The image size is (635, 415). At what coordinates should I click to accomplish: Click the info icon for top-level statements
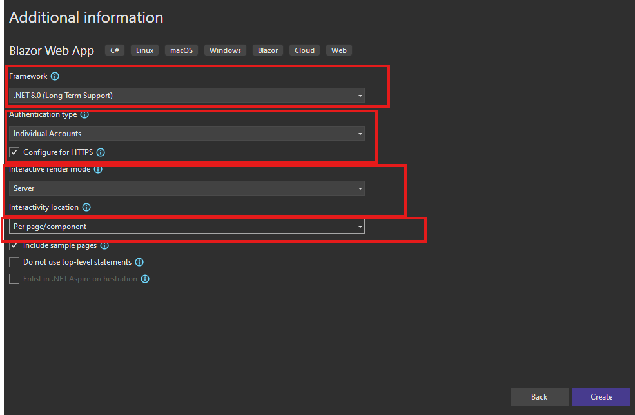(139, 262)
